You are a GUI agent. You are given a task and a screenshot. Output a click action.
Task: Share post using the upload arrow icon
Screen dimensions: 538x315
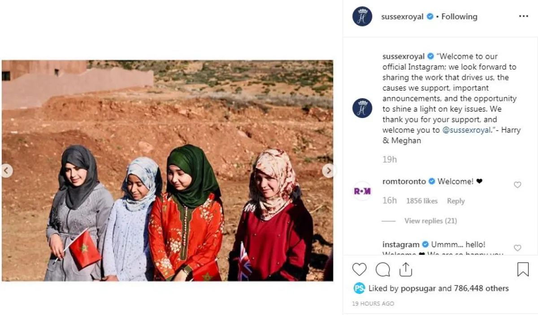(x=405, y=269)
